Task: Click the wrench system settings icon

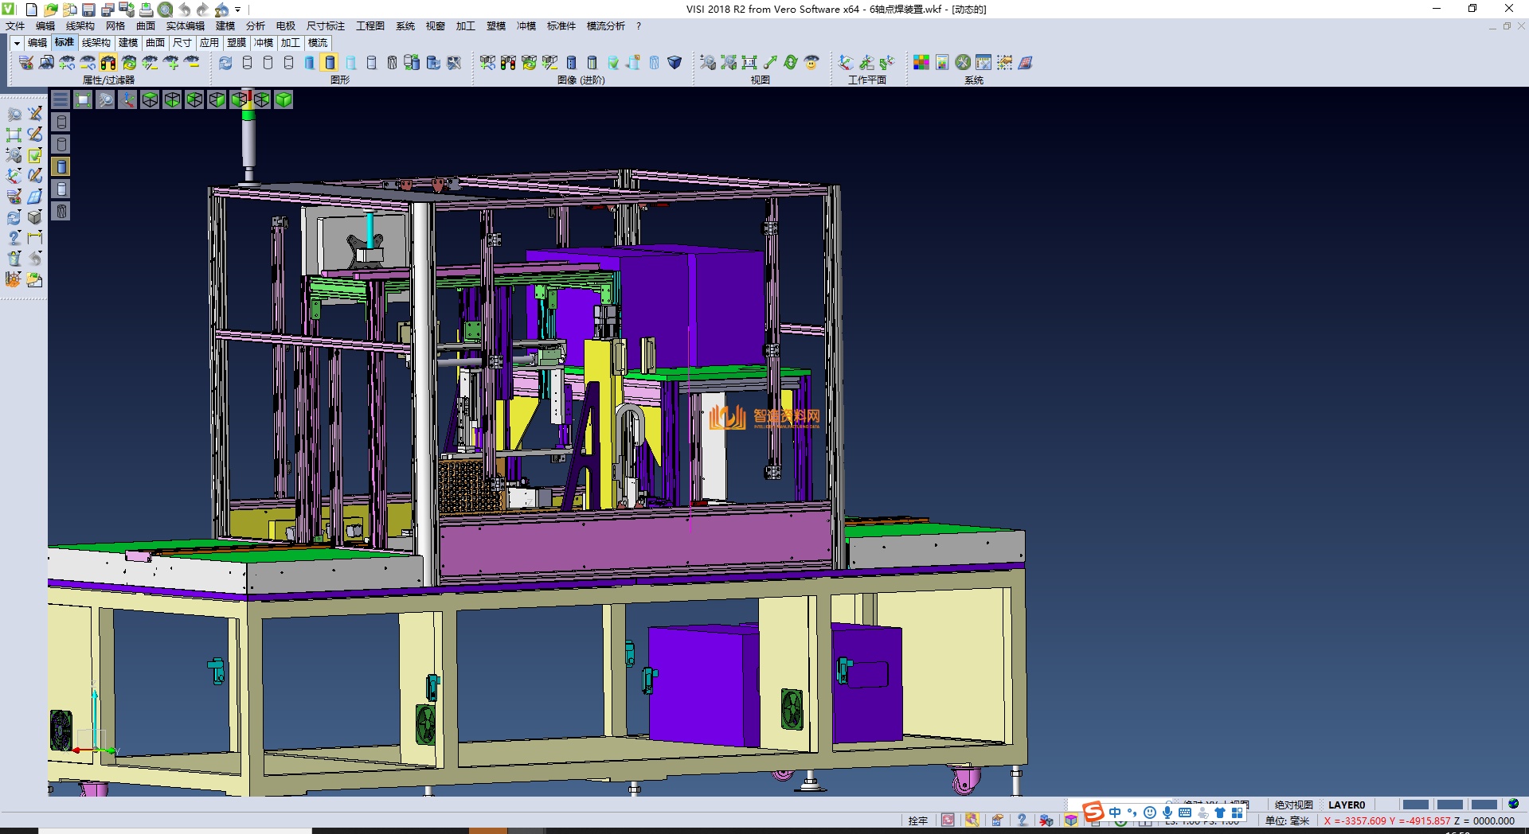Action: (963, 63)
